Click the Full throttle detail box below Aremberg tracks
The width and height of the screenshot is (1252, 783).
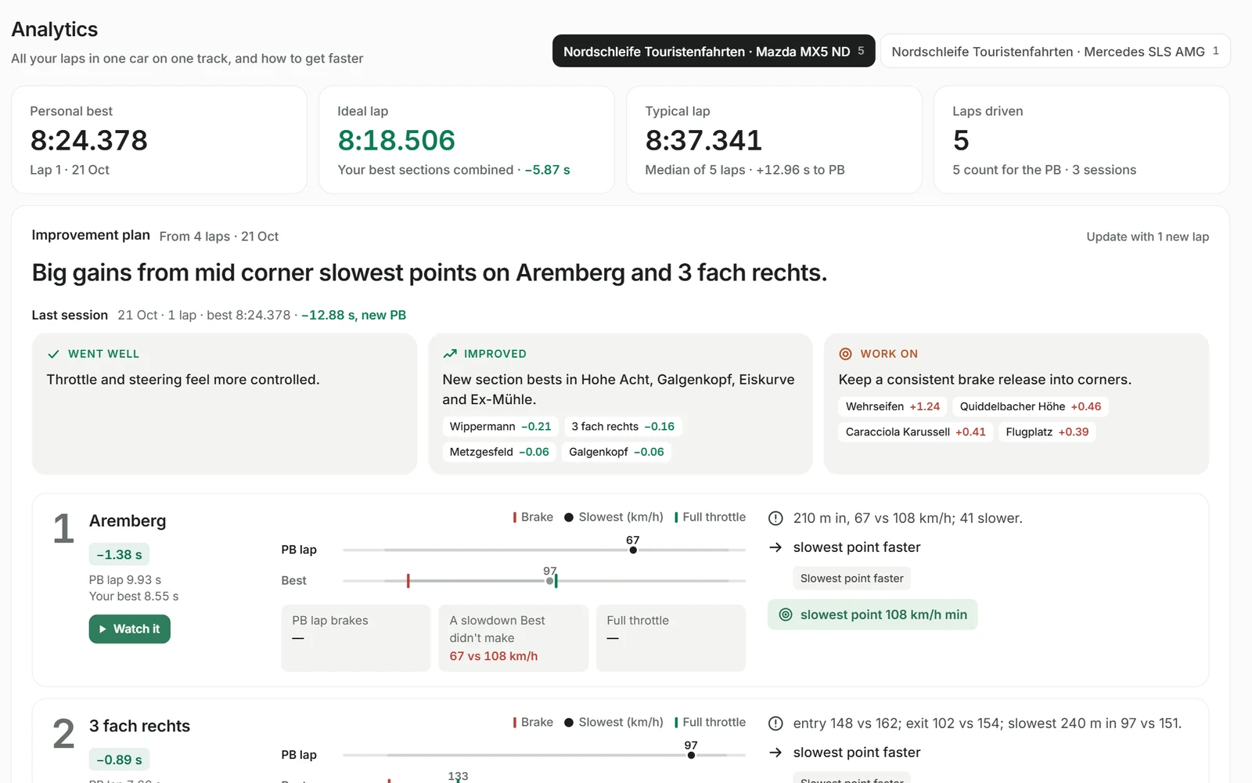671,638
